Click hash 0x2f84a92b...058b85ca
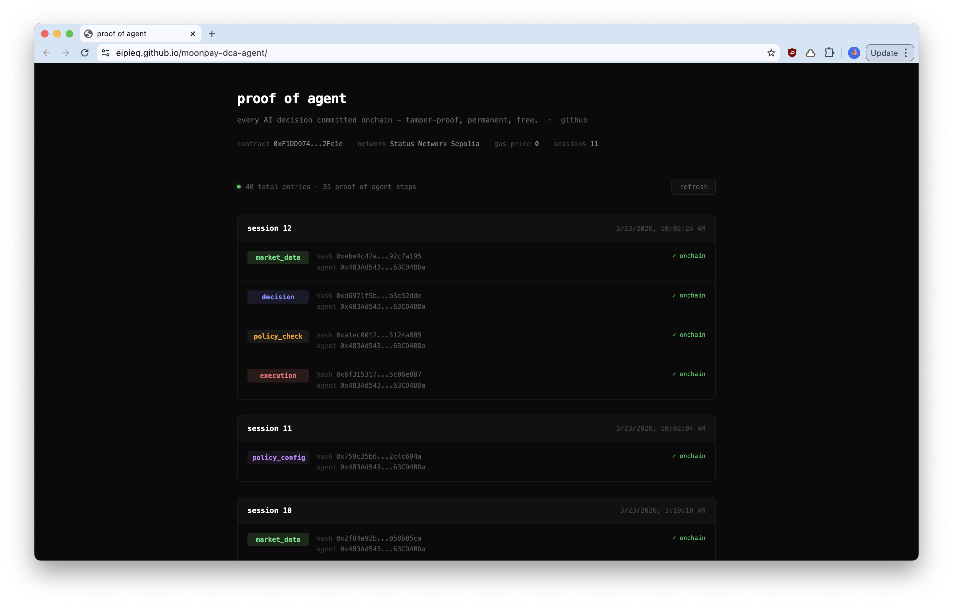Viewport: 953px width, 606px height. 379,538
